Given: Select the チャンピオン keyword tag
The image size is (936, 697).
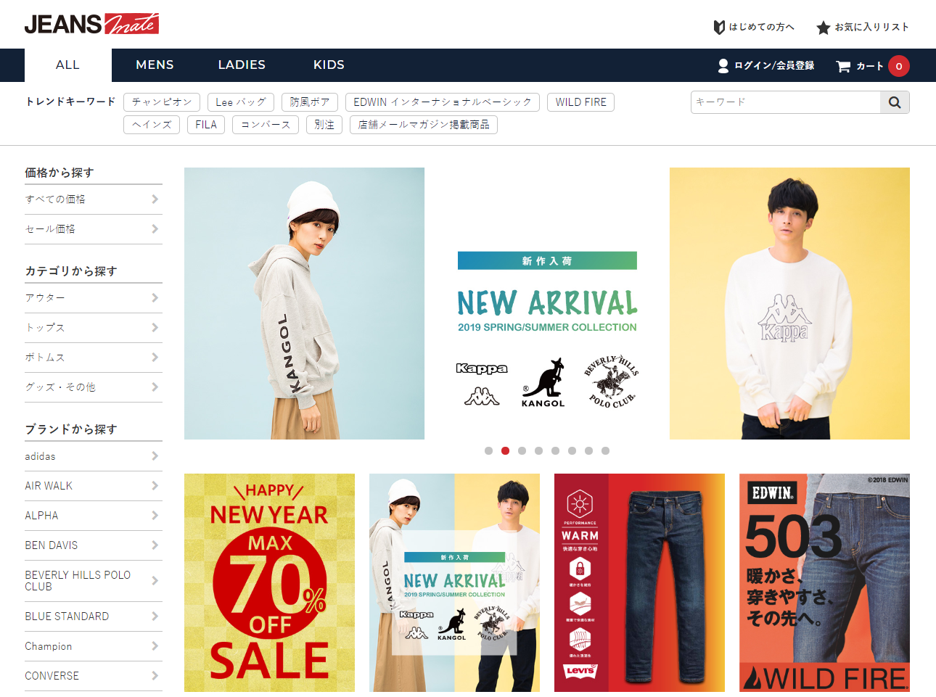Looking at the screenshot, I should click(x=162, y=102).
